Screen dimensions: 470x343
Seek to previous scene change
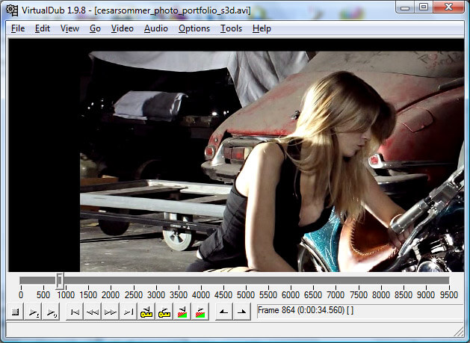point(182,312)
